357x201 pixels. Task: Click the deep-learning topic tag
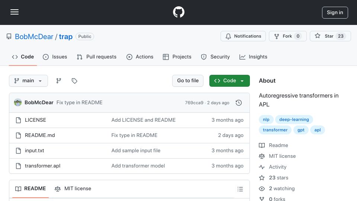tap(294, 119)
